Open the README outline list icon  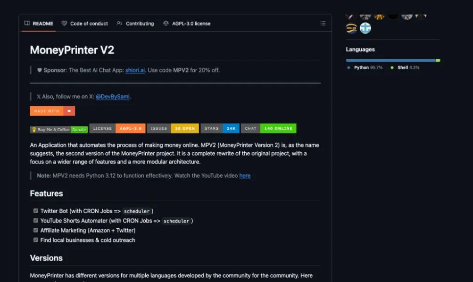323,23
